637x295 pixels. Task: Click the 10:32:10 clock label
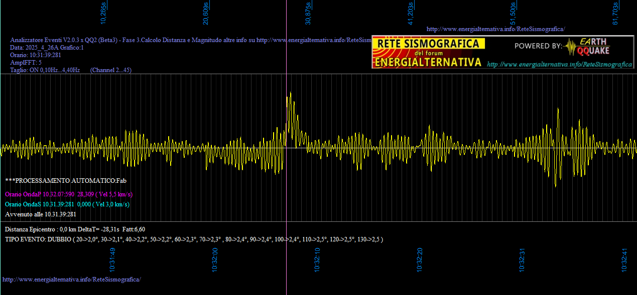point(317,259)
